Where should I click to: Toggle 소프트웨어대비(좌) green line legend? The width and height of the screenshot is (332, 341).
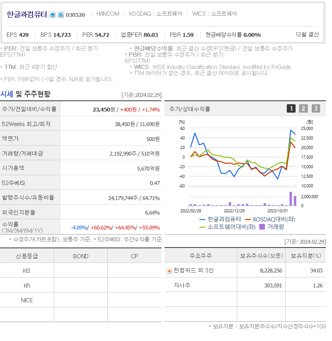227,227
